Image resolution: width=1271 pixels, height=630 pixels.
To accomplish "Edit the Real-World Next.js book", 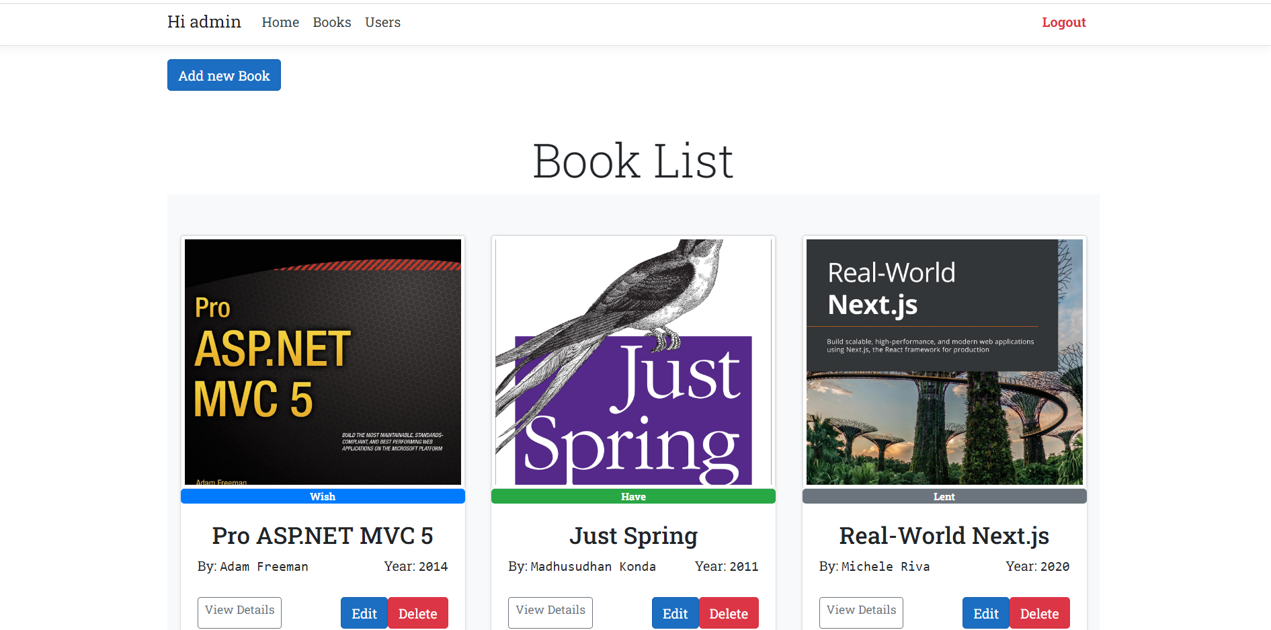I will pos(985,613).
